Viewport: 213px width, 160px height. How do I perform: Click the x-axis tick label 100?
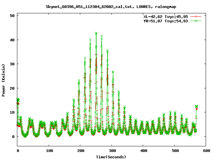49,151
